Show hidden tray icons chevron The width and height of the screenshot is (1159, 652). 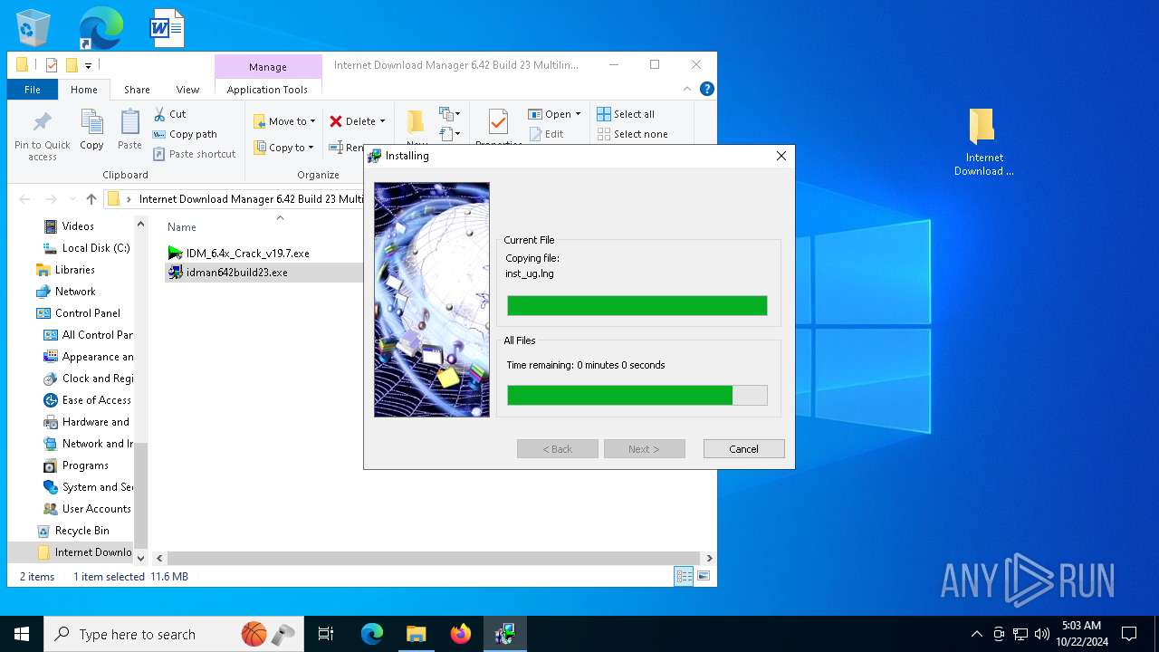click(x=976, y=634)
